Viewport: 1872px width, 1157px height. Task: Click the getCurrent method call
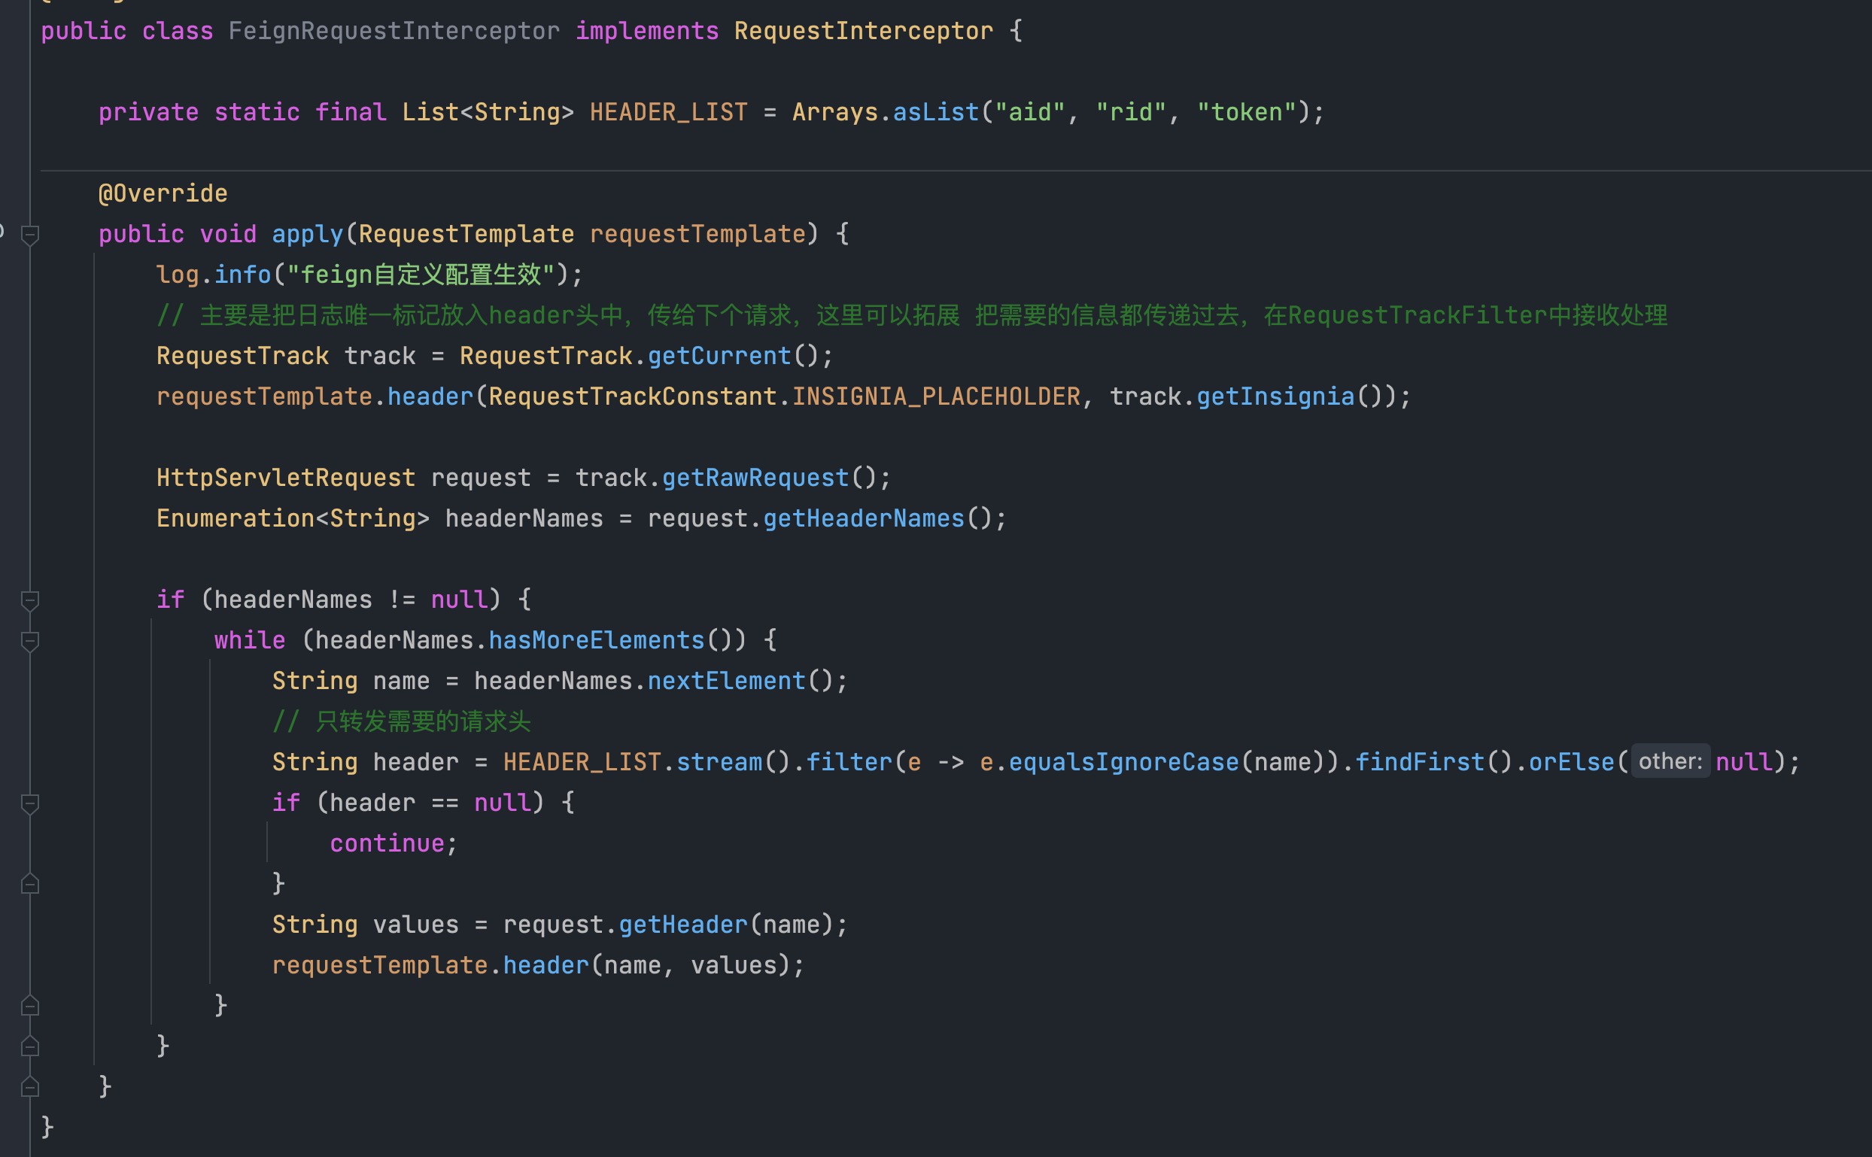tap(719, 356)
